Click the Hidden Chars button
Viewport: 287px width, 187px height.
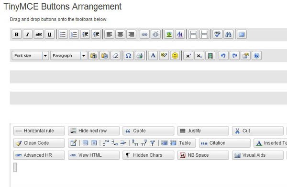148,155
